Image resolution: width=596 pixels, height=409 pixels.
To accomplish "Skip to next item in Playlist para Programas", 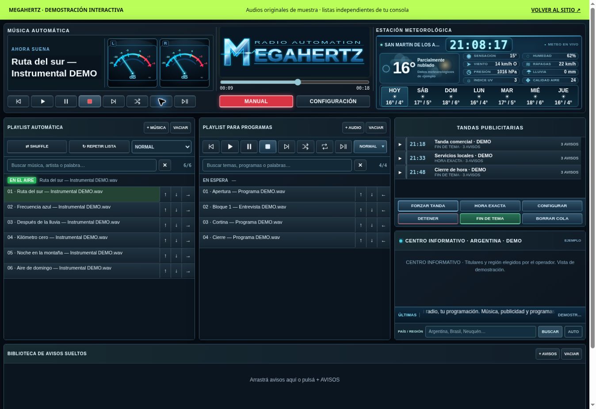I will 287,147.
